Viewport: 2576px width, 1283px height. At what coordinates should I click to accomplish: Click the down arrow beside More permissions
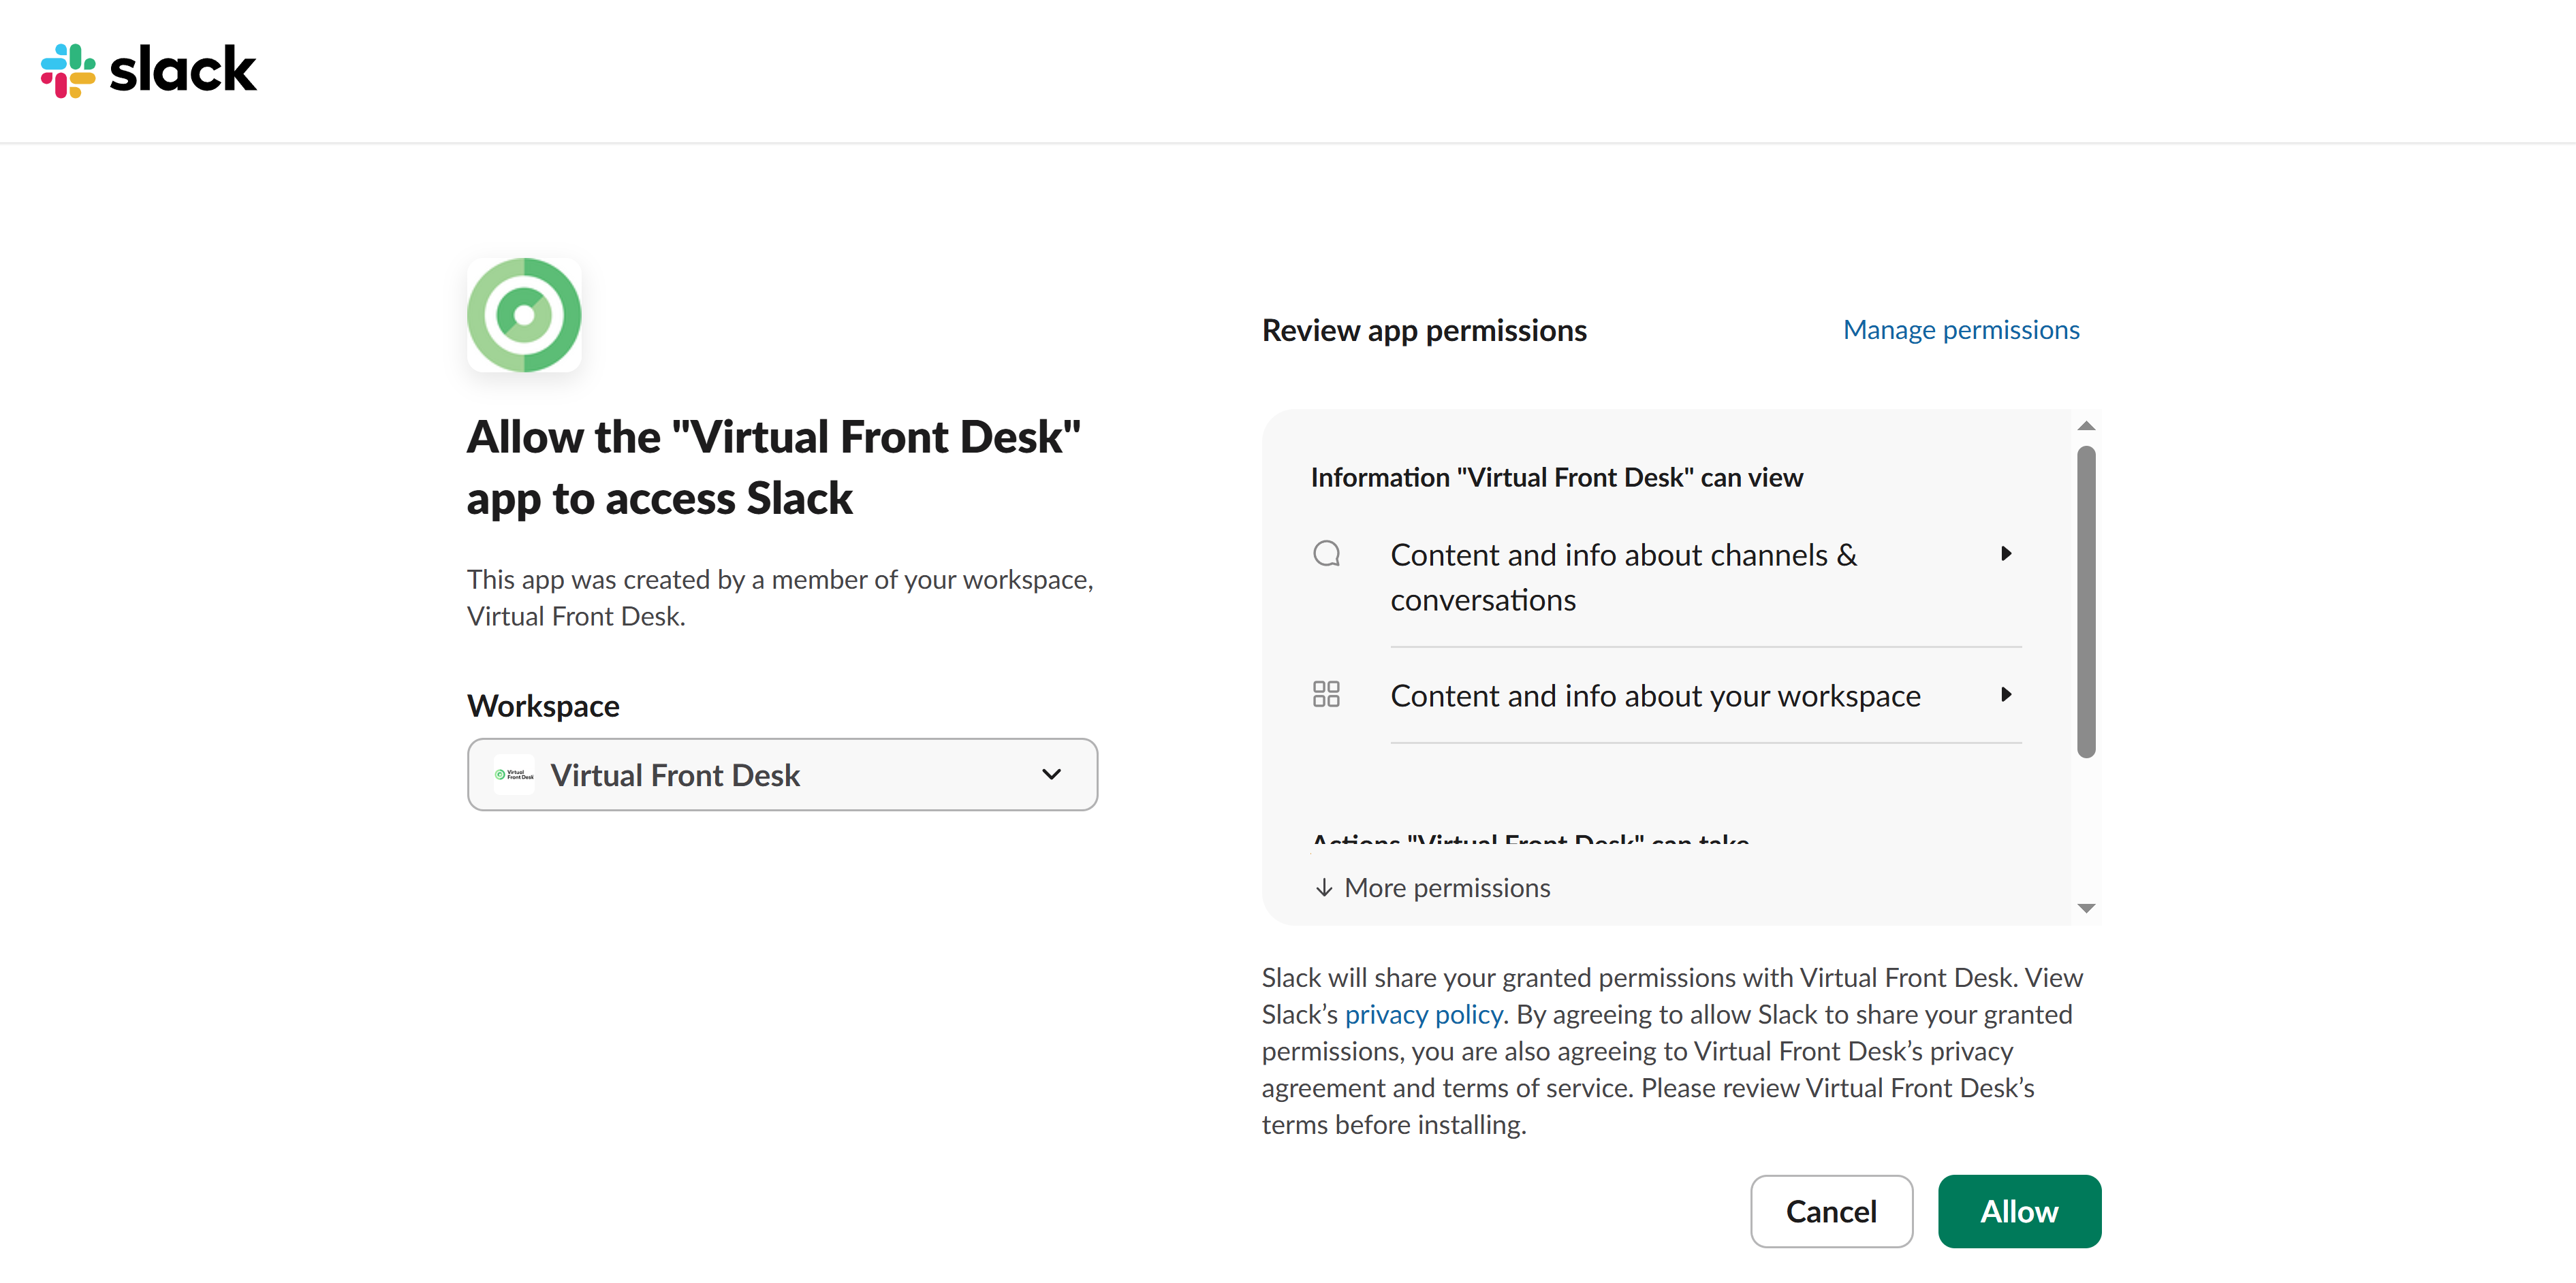[1324, 888]
